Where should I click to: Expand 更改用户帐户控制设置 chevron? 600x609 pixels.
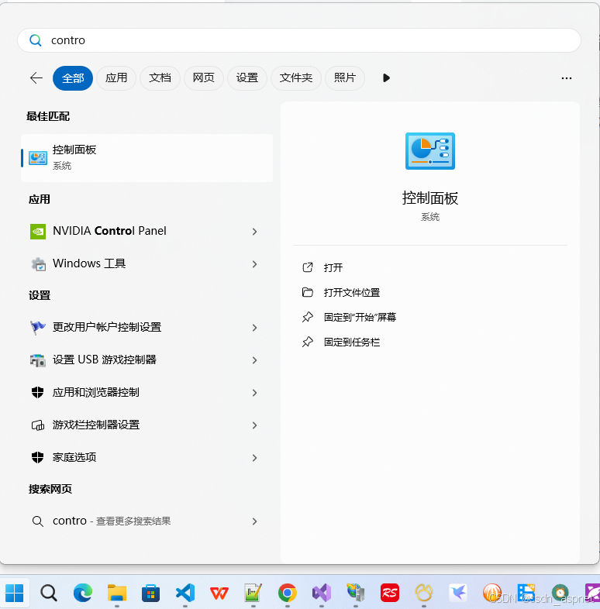(x=254, y=328)
